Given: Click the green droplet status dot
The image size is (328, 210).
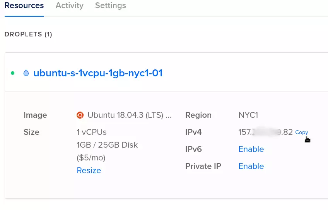Looking at the screenshot, I should 13,73.
